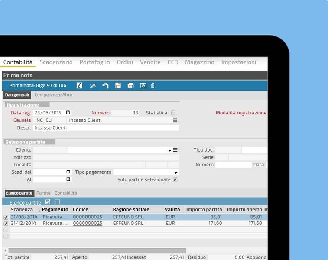Viewport: 328px width, 260px height.
Task: Open the calendar picker for Scad. dal
Action: (x=68, y=172)
